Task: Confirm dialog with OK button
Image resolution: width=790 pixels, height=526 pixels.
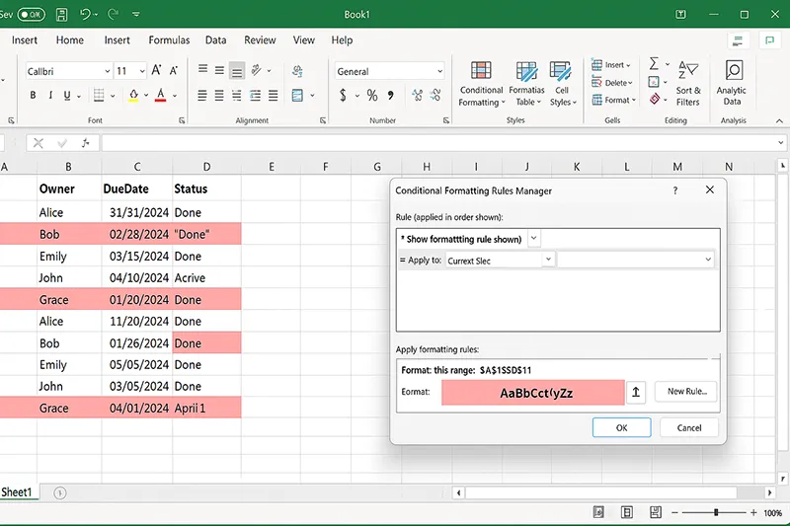Action: coord(622,428)
